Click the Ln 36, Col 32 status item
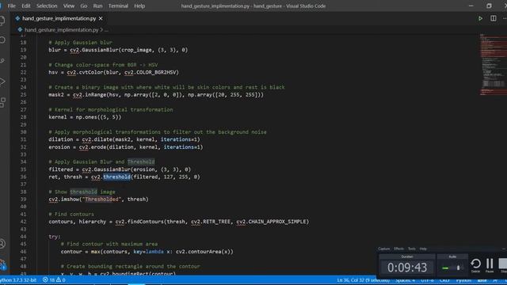This screenshot has height=285, width=507. point(364,279)
